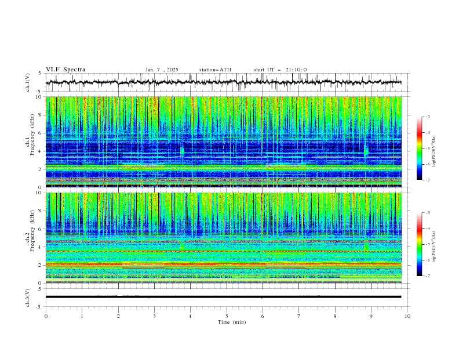
Task: Click the ch.1 PSD color scale bar
Action: point(419,148)
